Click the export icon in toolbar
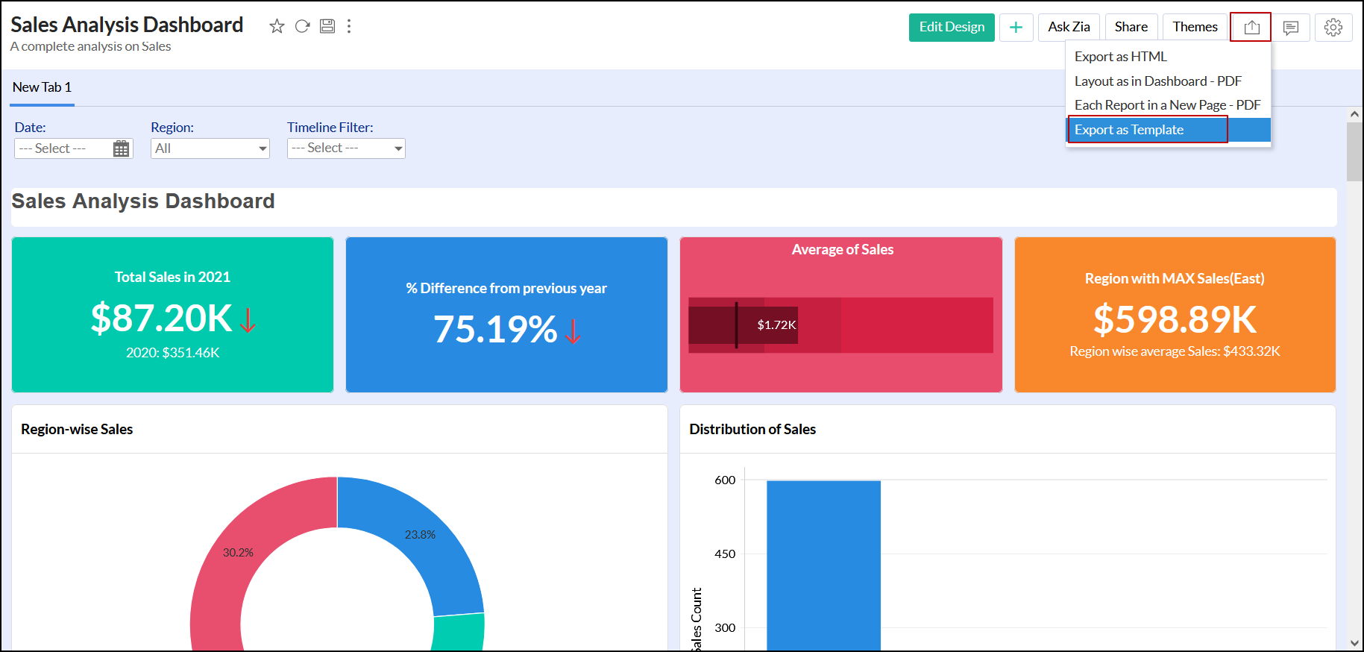 (1251, 28)
